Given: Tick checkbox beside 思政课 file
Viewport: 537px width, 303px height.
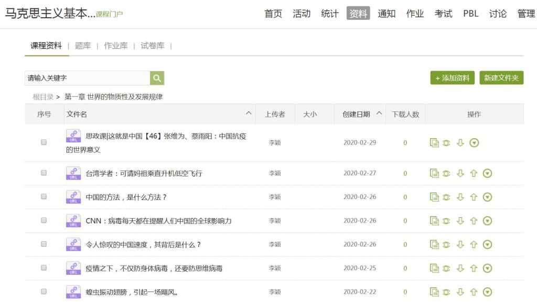Looking at the screenshot, I should point(44,142).
